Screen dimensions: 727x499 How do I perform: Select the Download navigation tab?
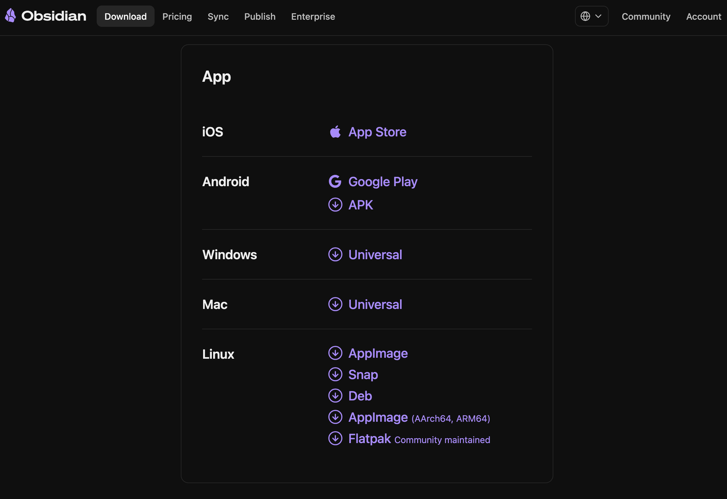[125, 16]
